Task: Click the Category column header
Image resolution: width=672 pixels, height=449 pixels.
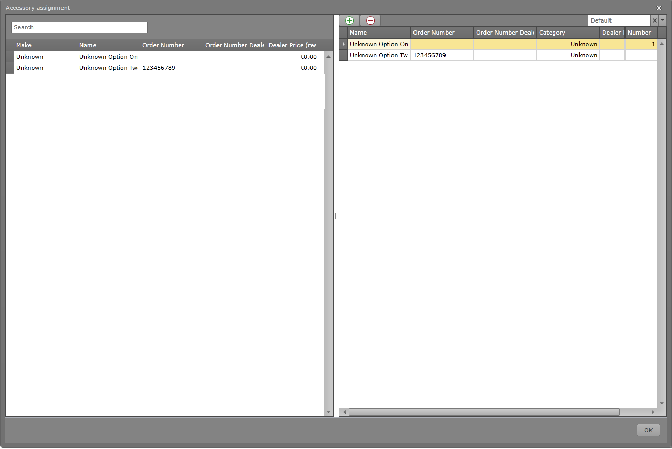Action: [568, 33]
